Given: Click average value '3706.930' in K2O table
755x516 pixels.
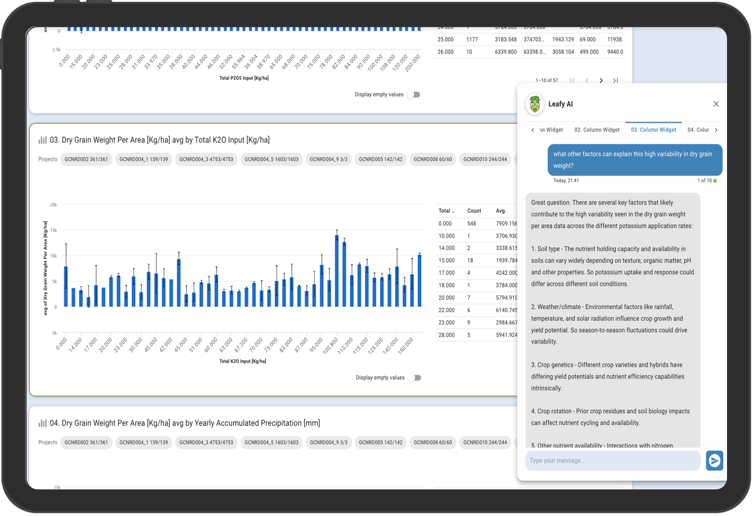Looking at the screenshot, I should coord(506,236).
